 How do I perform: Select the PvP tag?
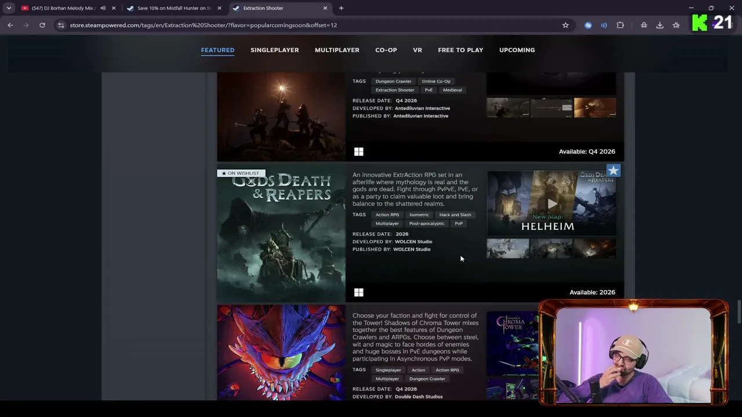(459, 224)
